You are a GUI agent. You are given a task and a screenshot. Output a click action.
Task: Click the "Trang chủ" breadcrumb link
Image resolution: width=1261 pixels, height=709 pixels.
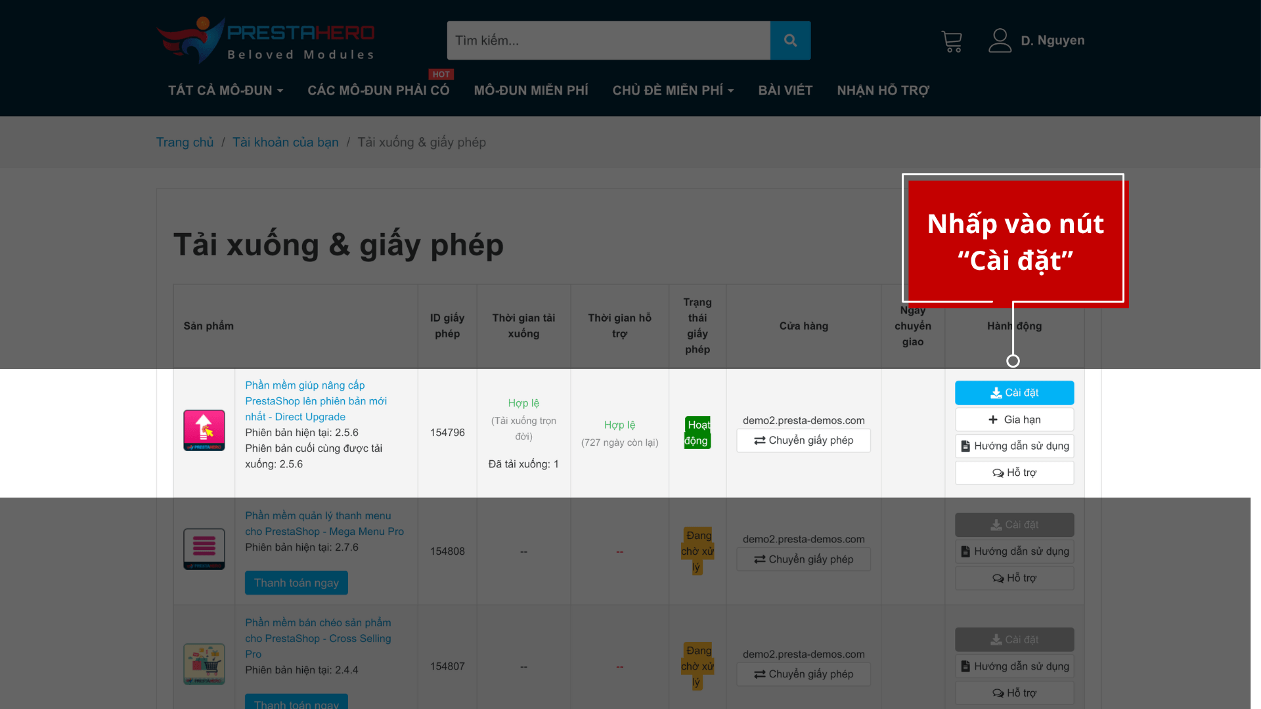(x=185, y=142)
